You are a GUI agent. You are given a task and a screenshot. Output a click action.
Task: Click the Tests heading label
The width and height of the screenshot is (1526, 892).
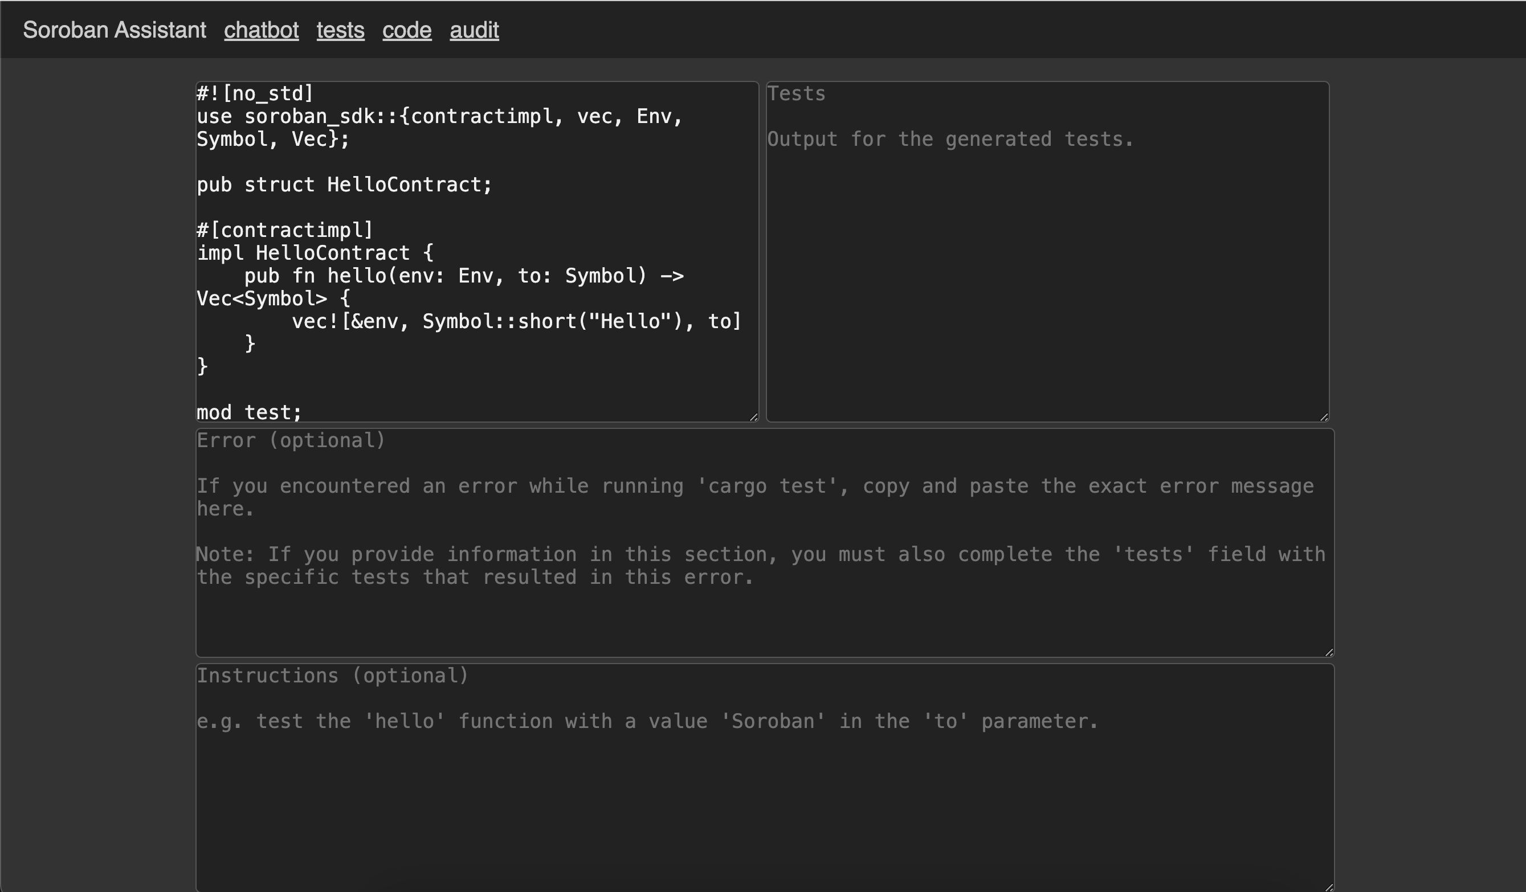pyautogui.click(x=796, y=93)
